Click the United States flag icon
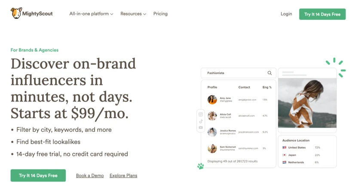Image resolution: width=349 pixels, height=186 pixels. coord(285,147)
